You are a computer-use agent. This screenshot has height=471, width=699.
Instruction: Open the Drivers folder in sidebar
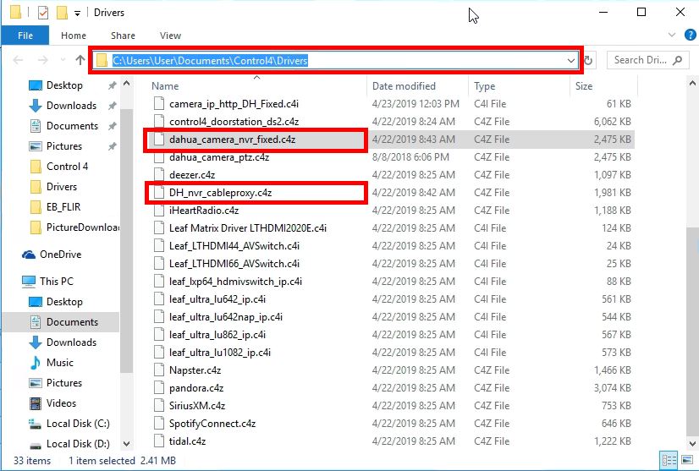62,187
